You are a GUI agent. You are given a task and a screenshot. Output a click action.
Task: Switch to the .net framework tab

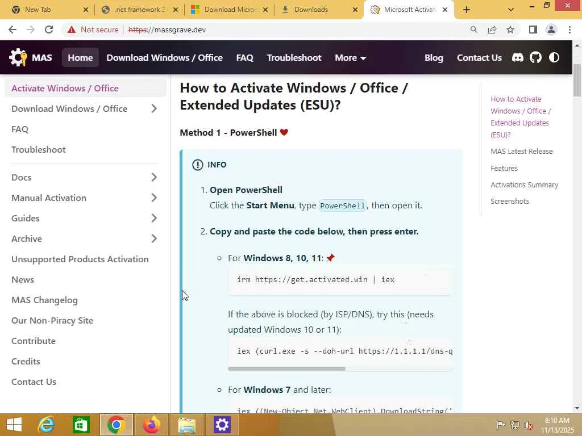tap(140, 10)
